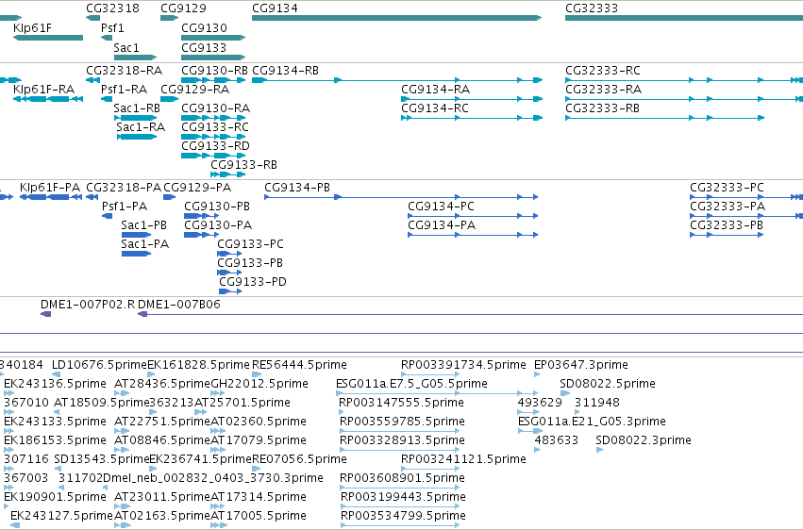Select the CG9130 gene bar

[x=213, y=38]
